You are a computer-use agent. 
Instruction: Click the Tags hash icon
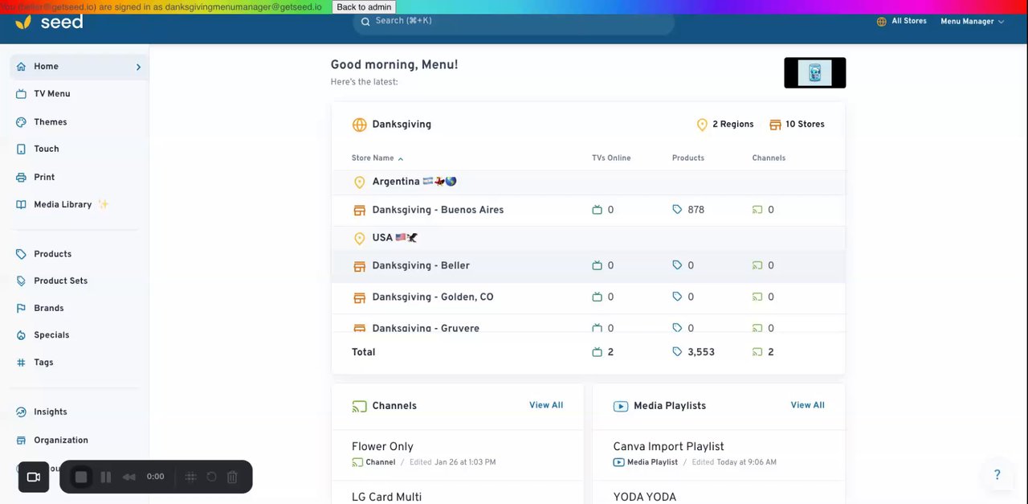pyautogui.click(x=21, y=363)
